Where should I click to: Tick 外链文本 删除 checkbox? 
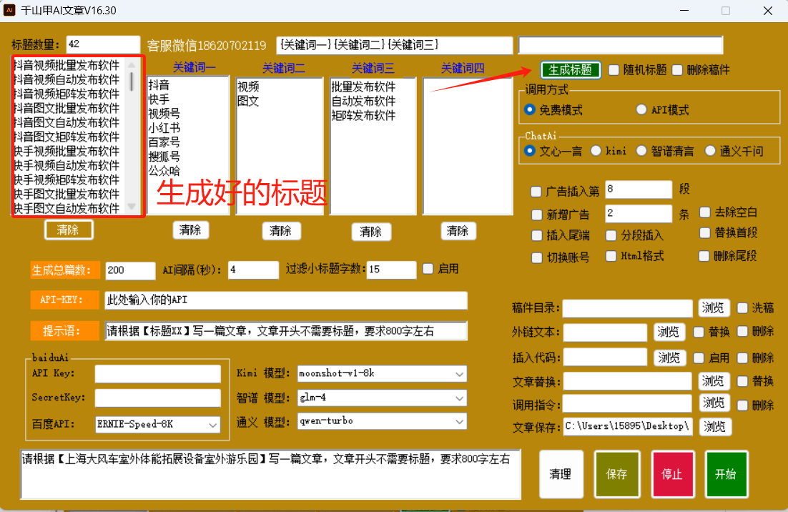[x=742, y=331]
